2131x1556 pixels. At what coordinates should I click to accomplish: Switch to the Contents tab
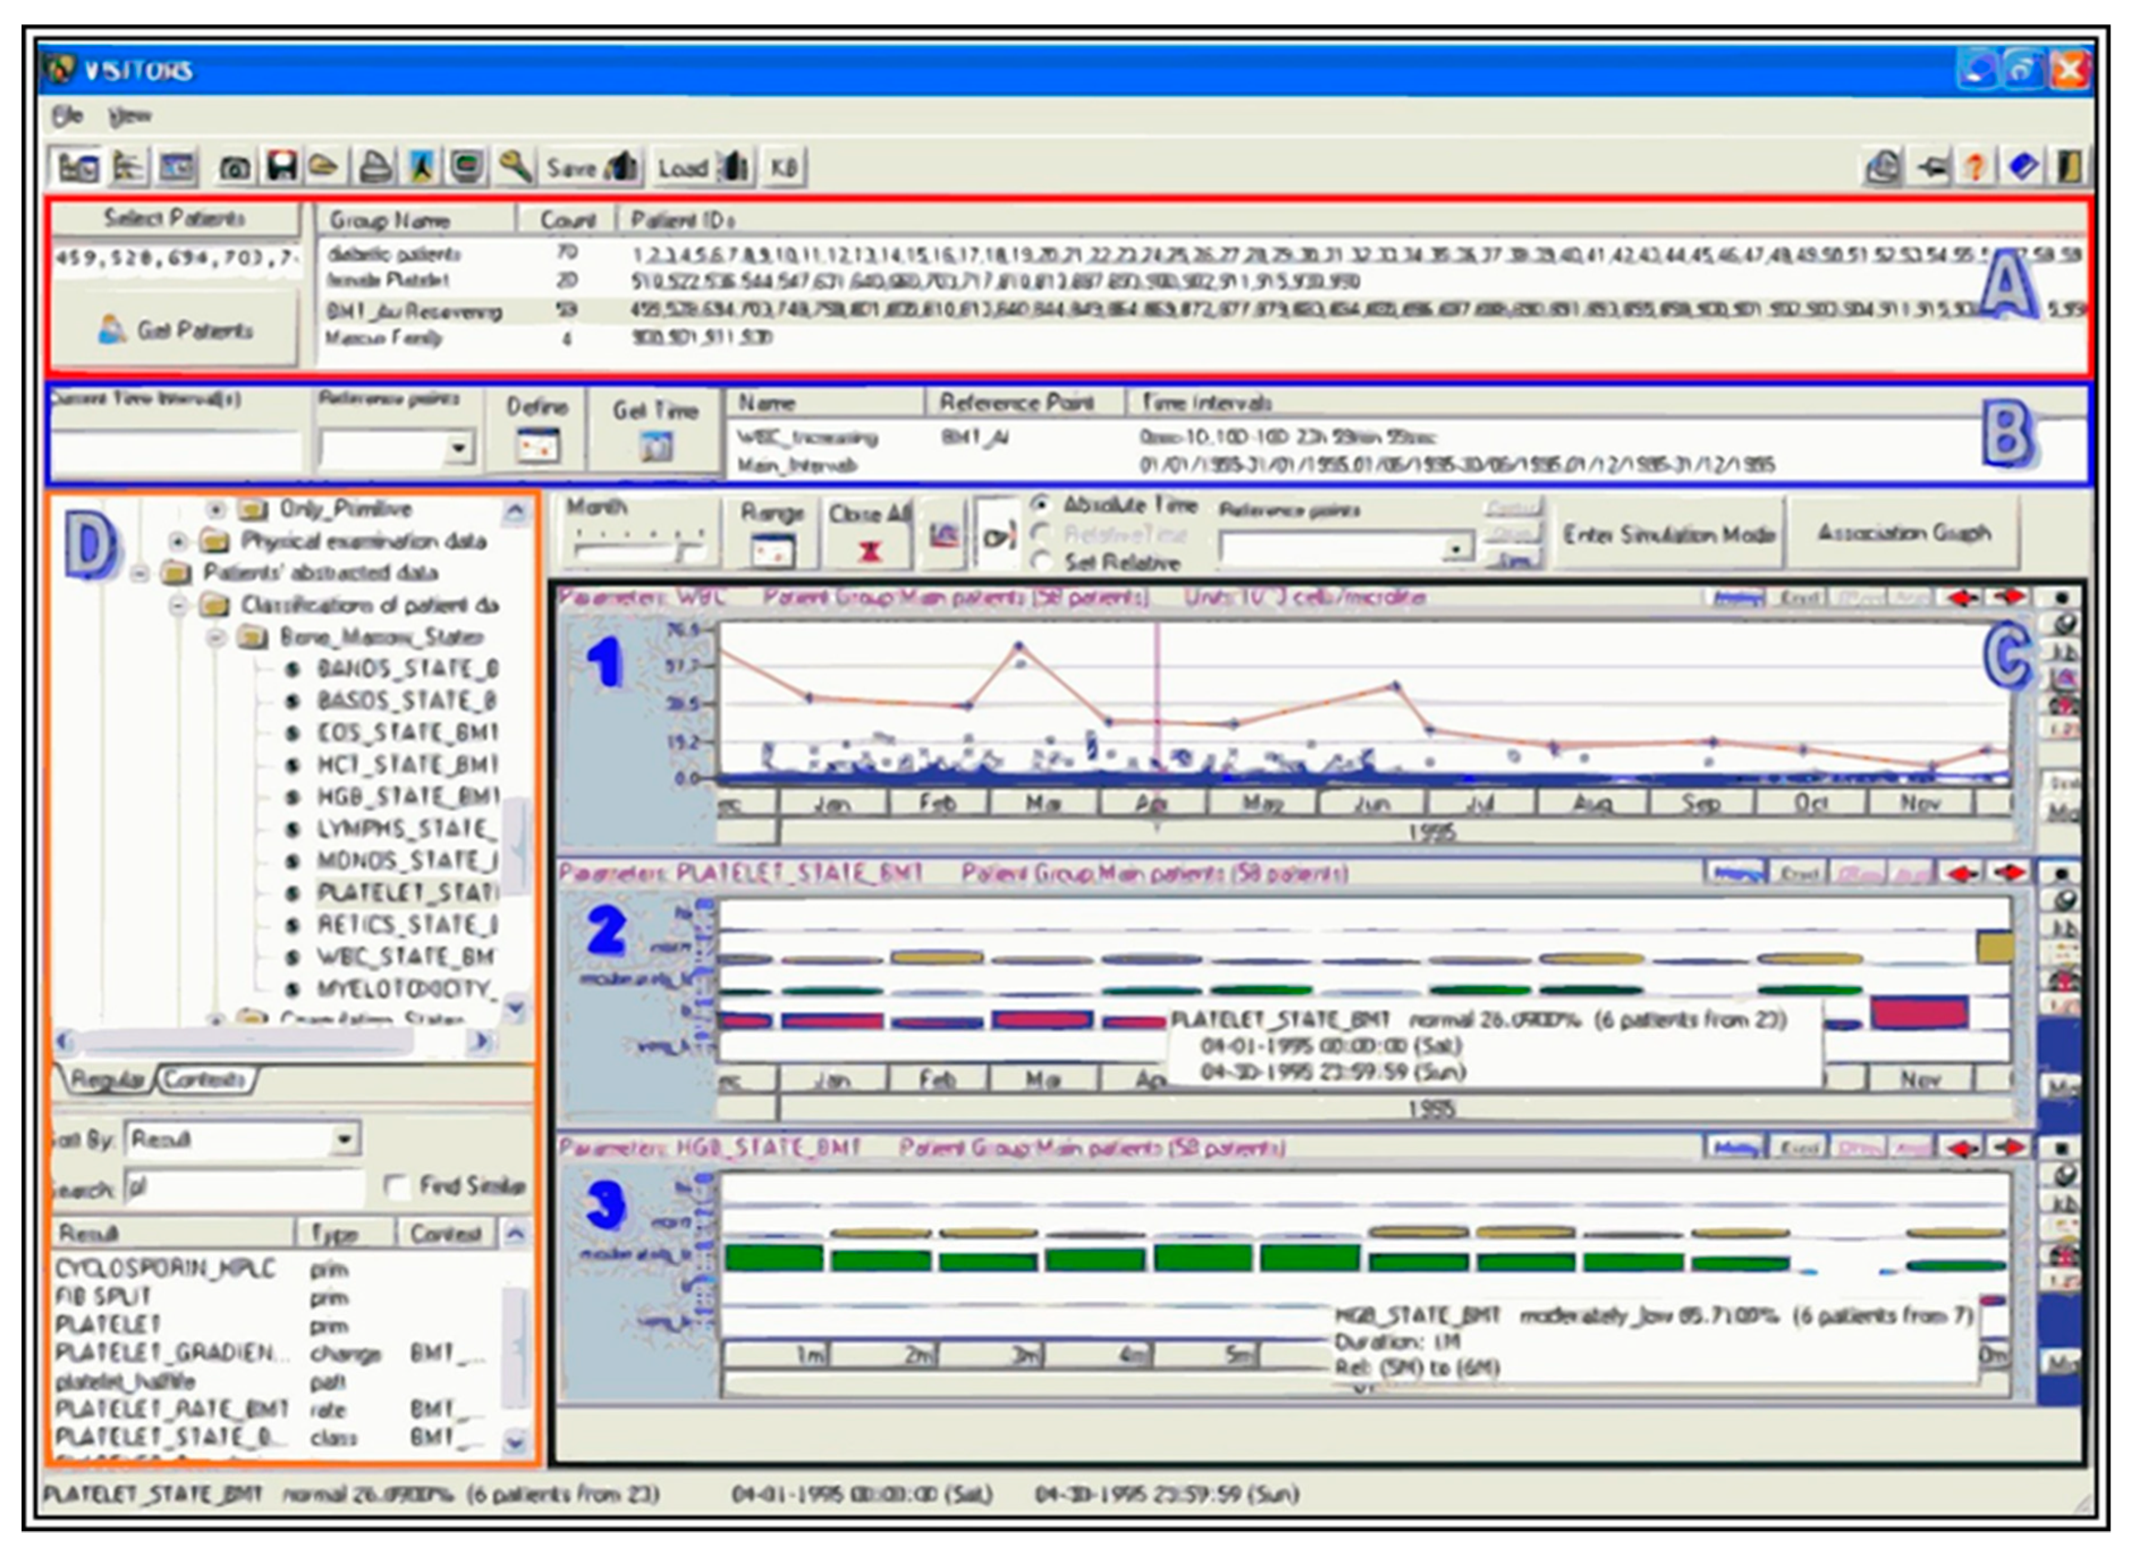coord(204,1079)
